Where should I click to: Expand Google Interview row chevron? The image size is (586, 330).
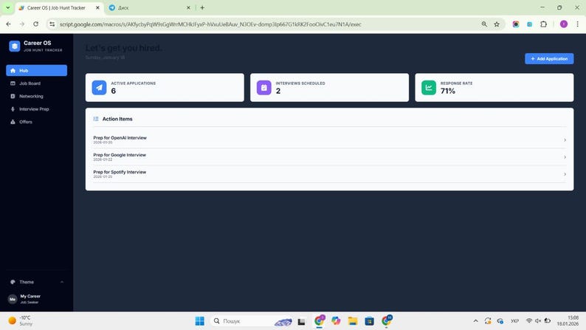pos(565,157)
